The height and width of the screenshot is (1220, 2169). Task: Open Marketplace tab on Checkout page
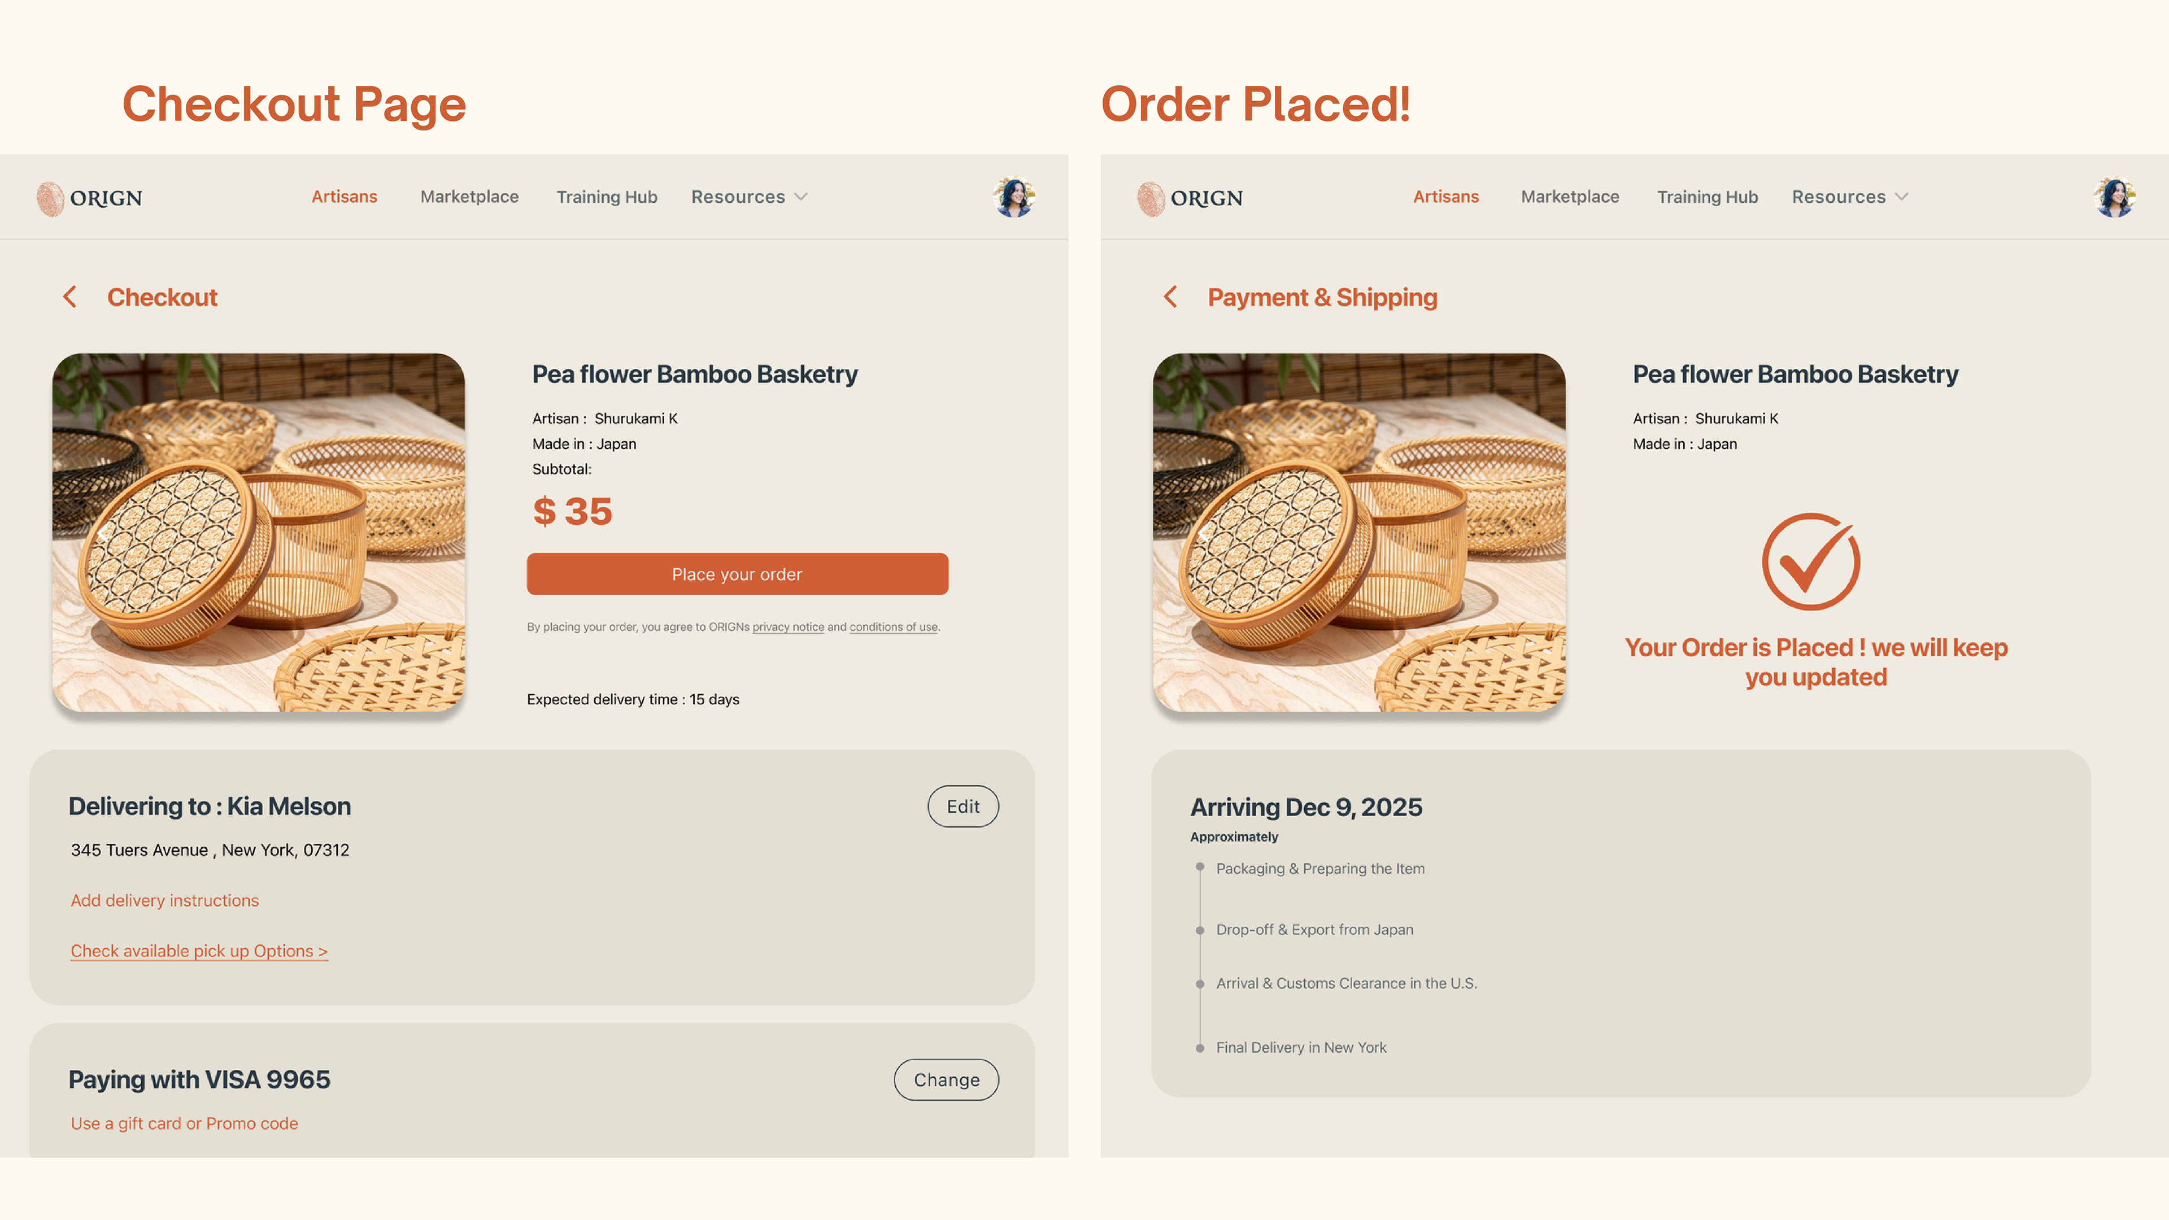point(469,197)
